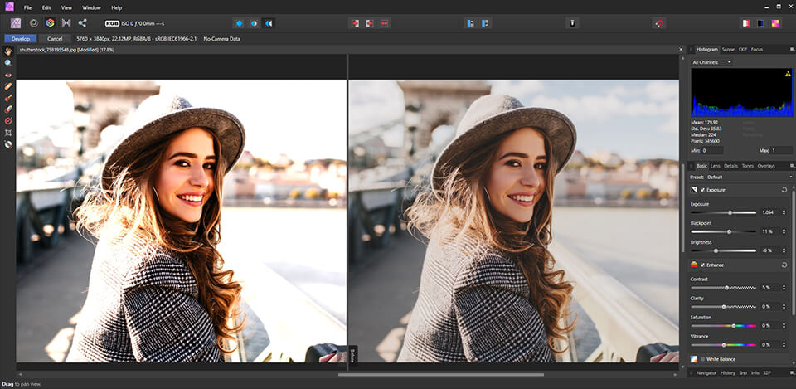Open the Edit menu

(46, 7)
